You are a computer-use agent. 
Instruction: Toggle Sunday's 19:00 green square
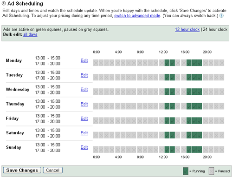click(x=200, y=150)
